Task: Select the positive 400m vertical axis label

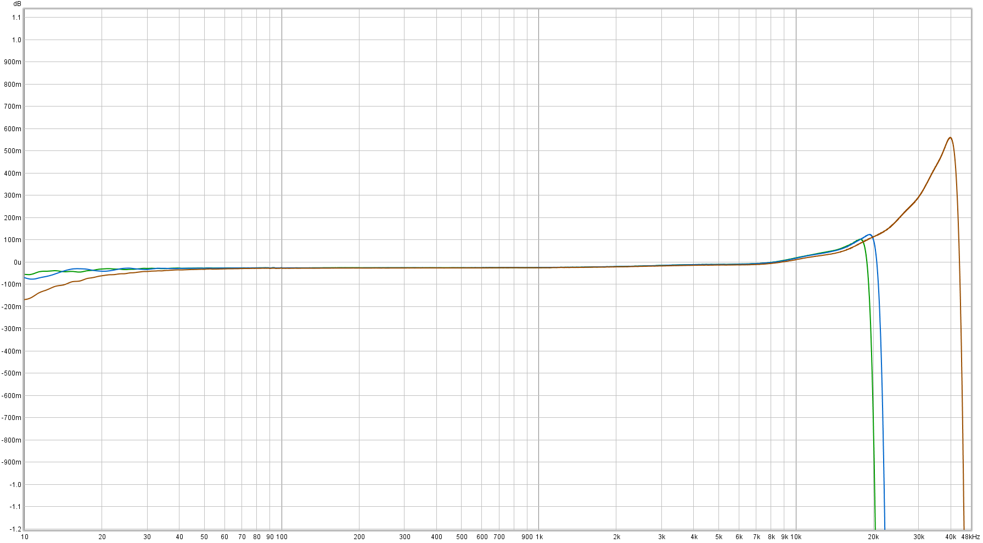Action: (14, 173)
